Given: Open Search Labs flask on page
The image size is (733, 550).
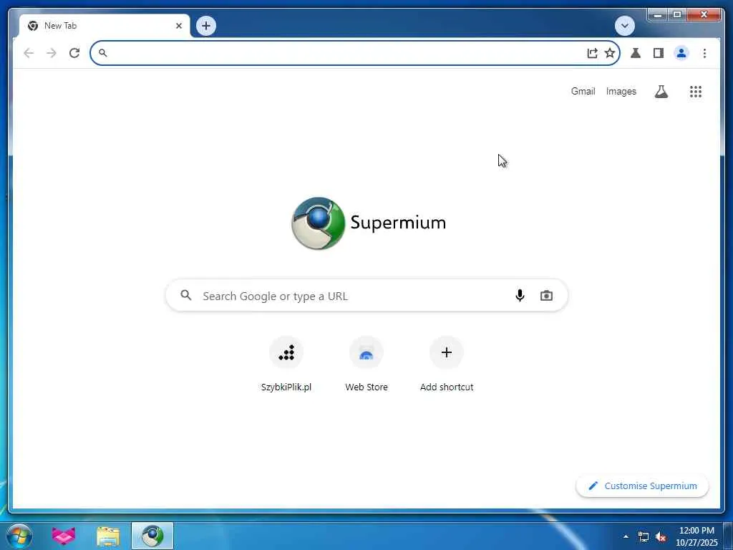Looking at the screenshot, I should pyautogui.click(x=661, y=92).
